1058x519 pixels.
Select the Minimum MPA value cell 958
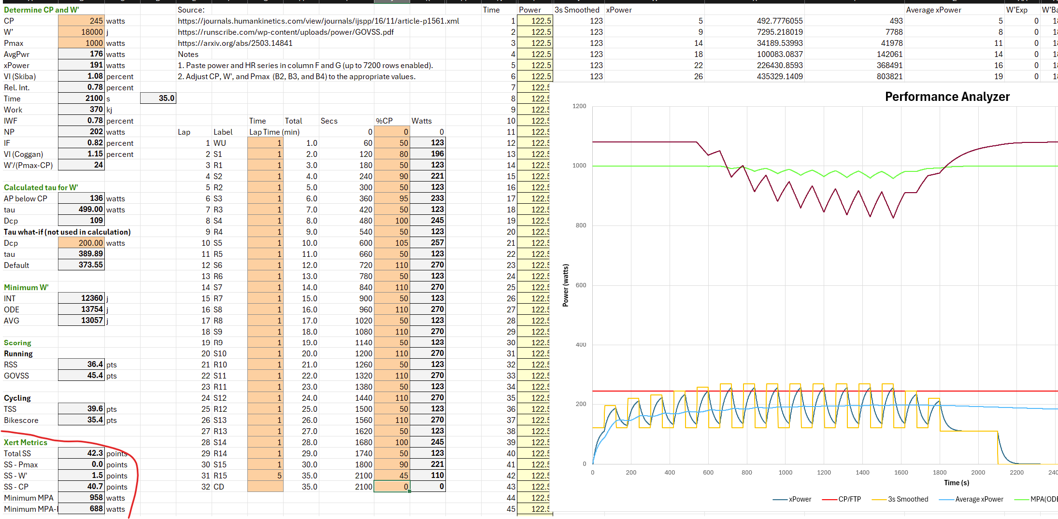[x=81, y=498]
